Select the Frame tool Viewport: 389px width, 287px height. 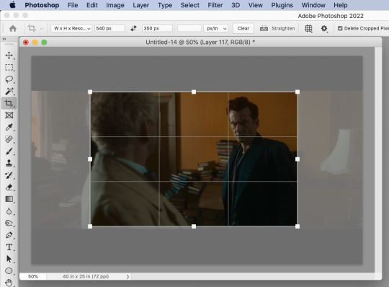[x=9, y=115]
